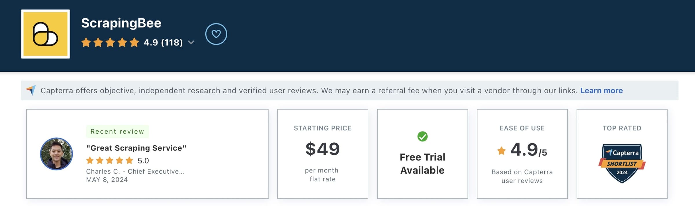Expand the rating breakdown chevron next to 118
695x217 pixels.
(191, 43)
